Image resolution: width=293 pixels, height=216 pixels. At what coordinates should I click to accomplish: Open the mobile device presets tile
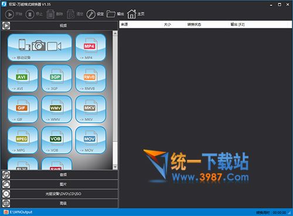[x=40, y=48]
